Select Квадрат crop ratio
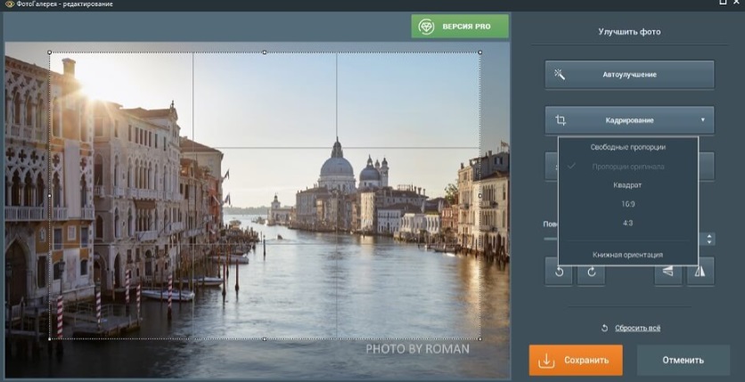 coord(627,185)
